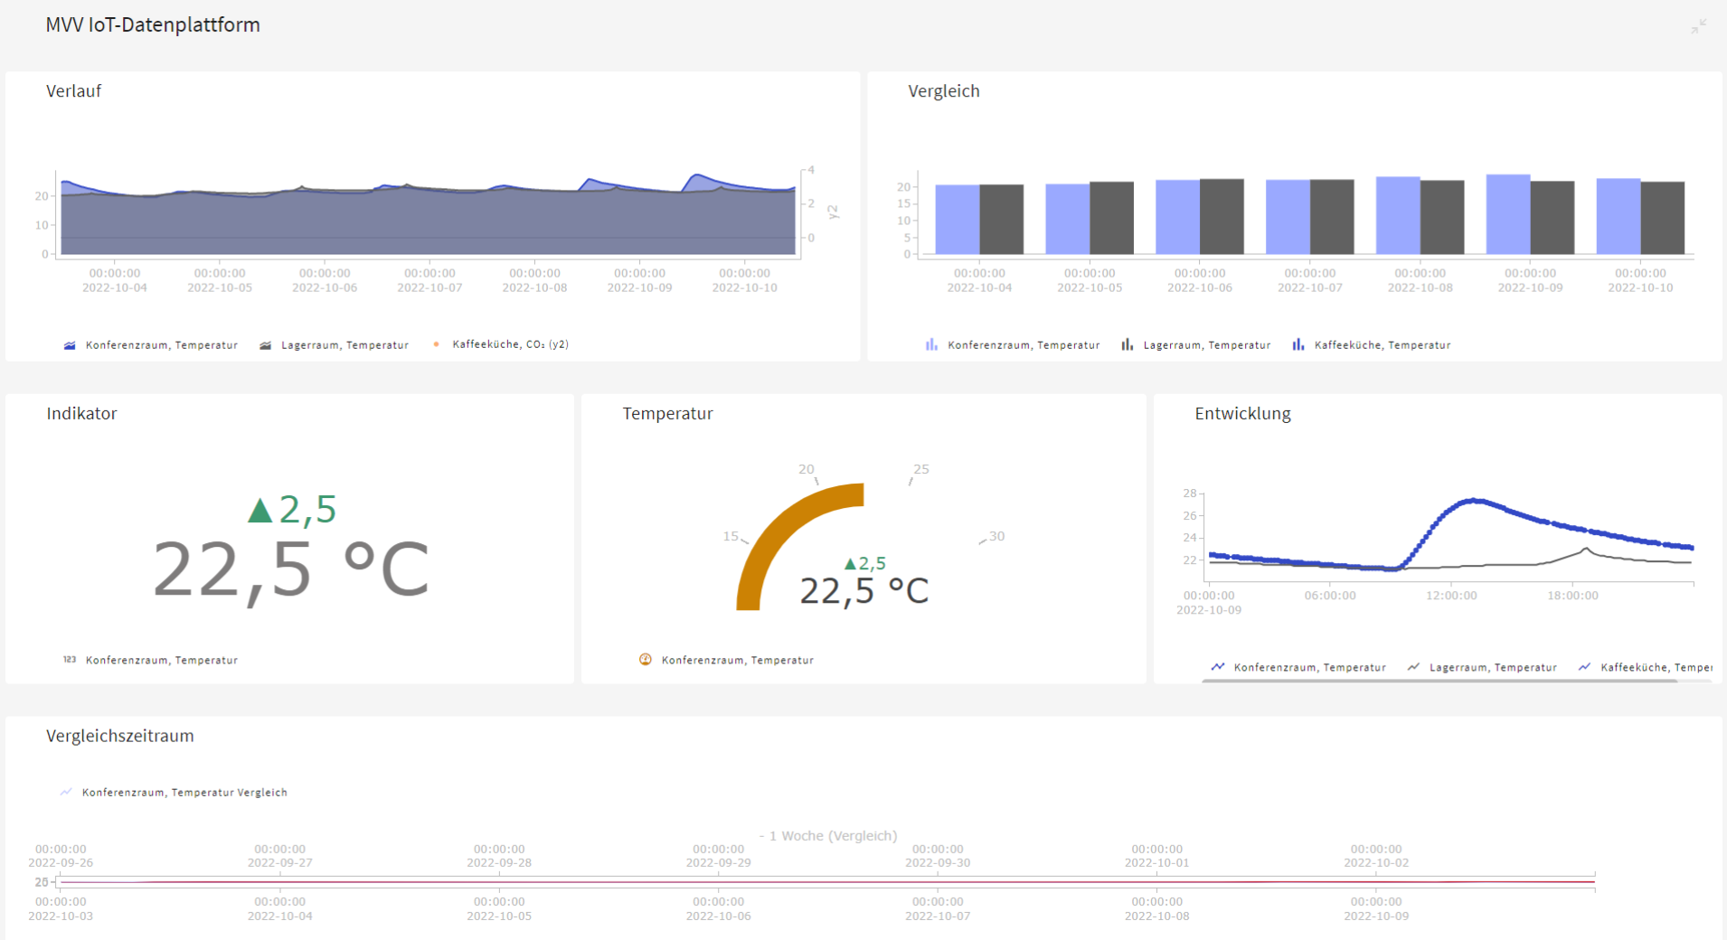Click the gauge tick label 30
Image resolution: width=1727 pixels, height=940 pixels.
pyautogui.click(x=996, y=536)
